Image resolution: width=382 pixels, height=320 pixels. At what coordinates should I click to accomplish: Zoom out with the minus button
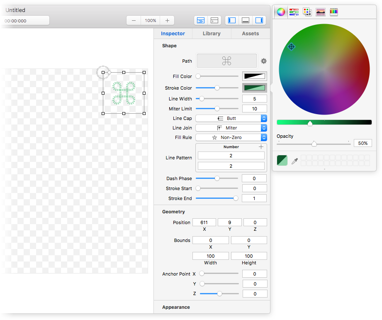(x=134, y=20)
